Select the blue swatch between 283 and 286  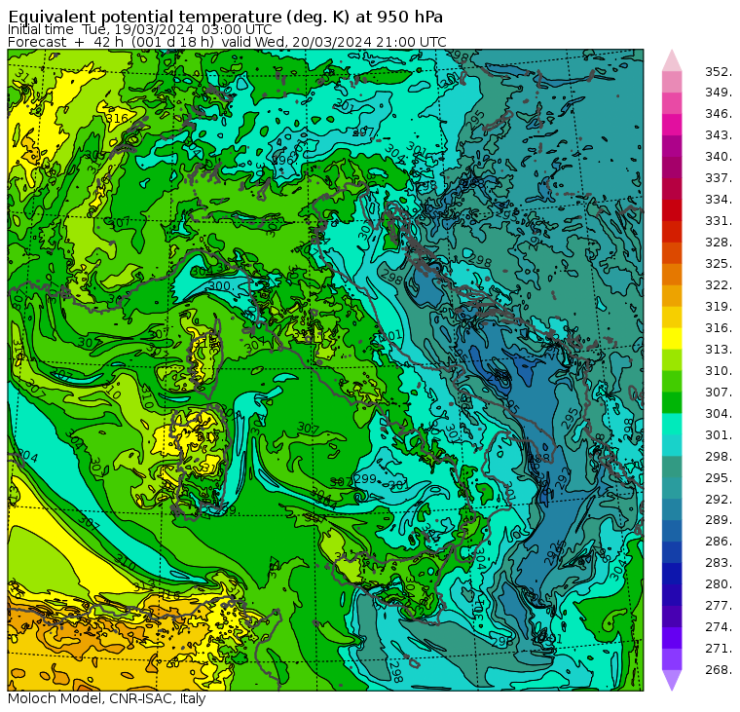pos(672,552)
